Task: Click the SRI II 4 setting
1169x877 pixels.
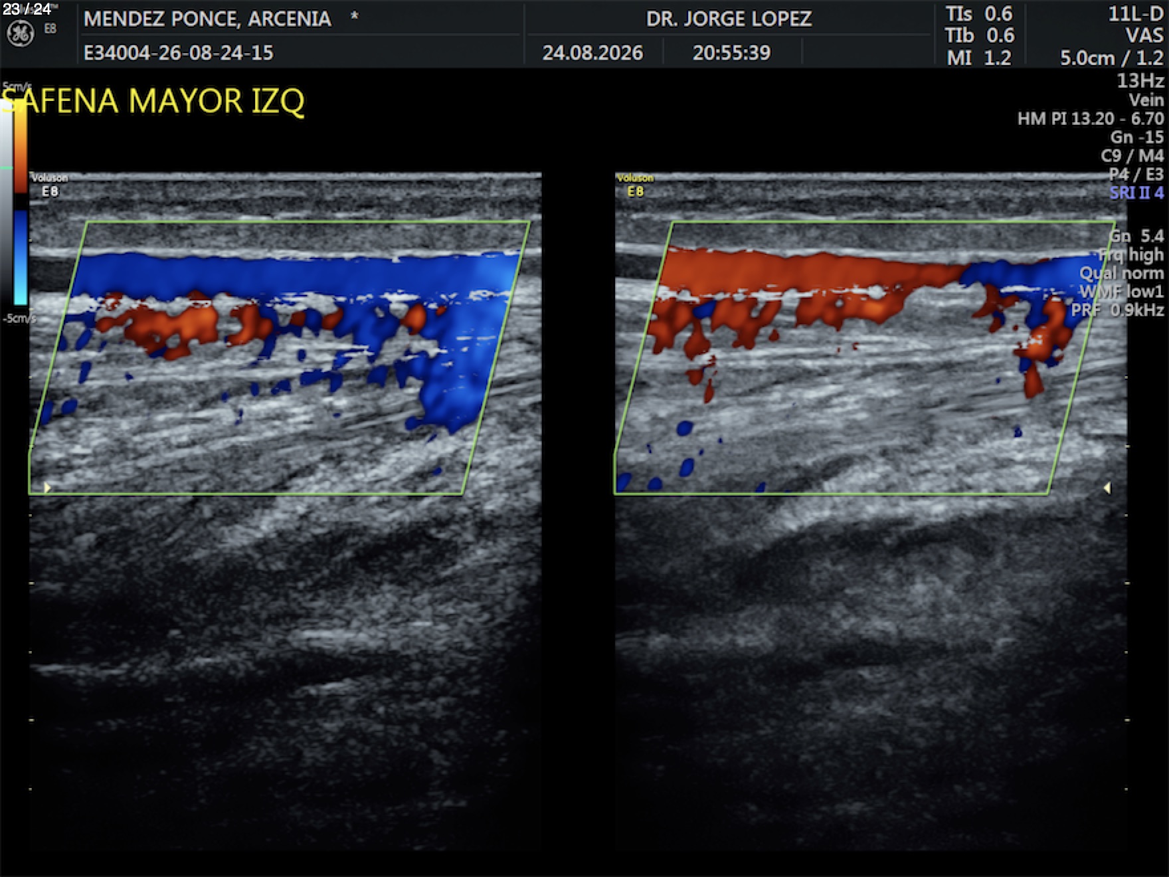Action: pos(1136,193)
